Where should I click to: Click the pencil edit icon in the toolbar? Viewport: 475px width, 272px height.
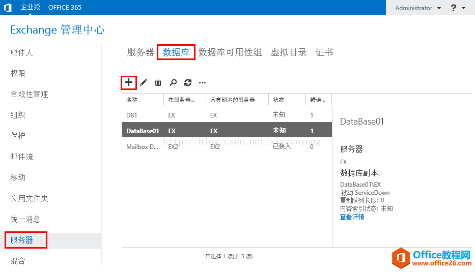pyautogui.click(x=144, y=82)
